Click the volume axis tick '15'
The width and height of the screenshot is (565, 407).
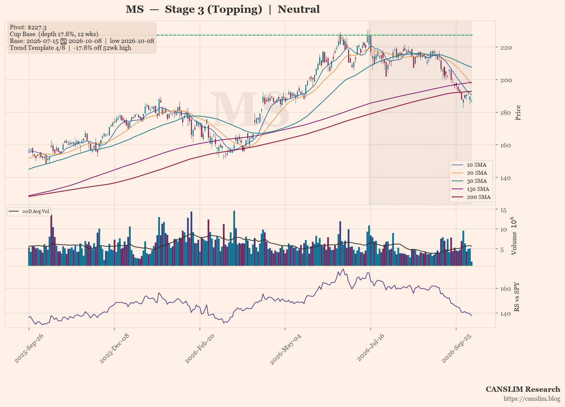(x=503, y=210)
